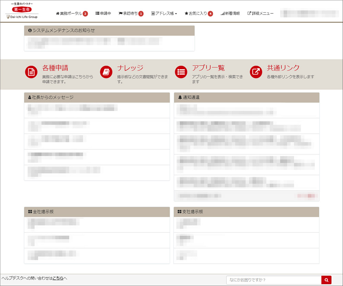The image size is (343, 286).
Task: Click システムメンテナンスのお知らせ panel header
Action: [109, 31]
